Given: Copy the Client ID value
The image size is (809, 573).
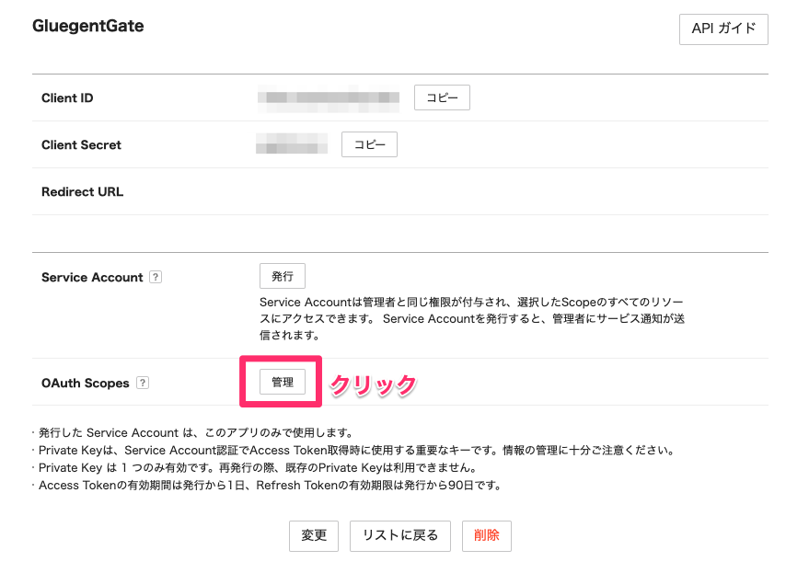Looking at the screenshot, I should pos(442,97).
